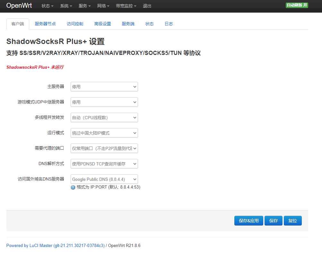Click the '格式为 IP:PORT' hint text

point(109,187)
